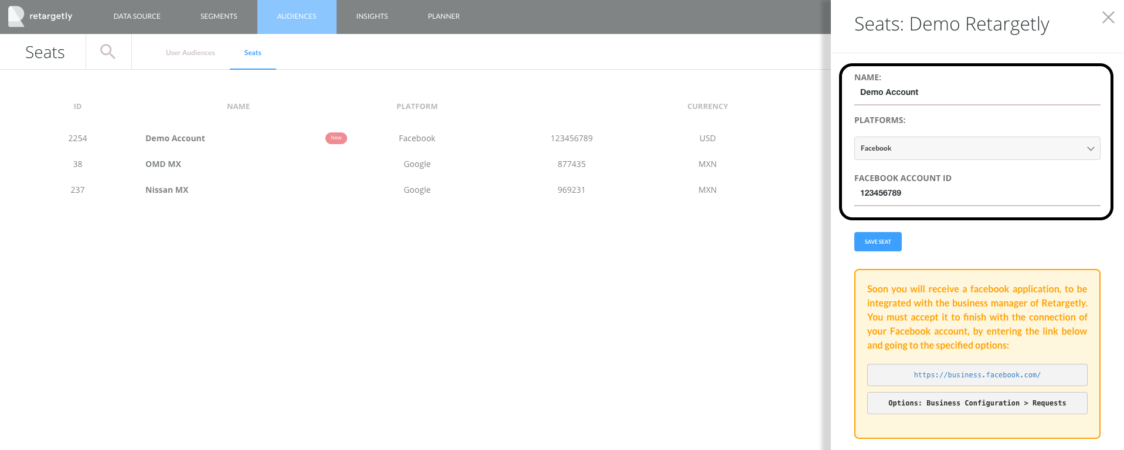Click the New badge on Demo Account
The image size is (1124, 450).
point(336,138)
